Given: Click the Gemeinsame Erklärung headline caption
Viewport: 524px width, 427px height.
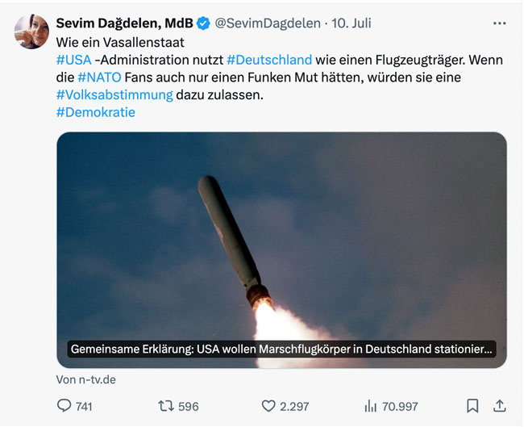Looking at the screenshot, I should click(x=281, y=350).
